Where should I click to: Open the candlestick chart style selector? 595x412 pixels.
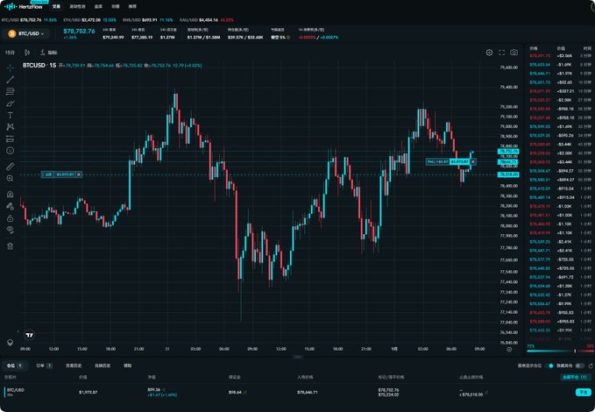[x=27, y=53]
